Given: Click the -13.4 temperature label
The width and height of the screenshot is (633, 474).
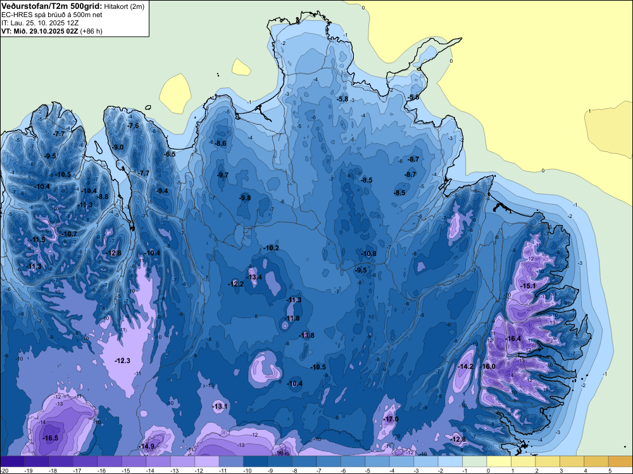Looking at the screenshot, I should pyautogui.click(x=254, y=277).
